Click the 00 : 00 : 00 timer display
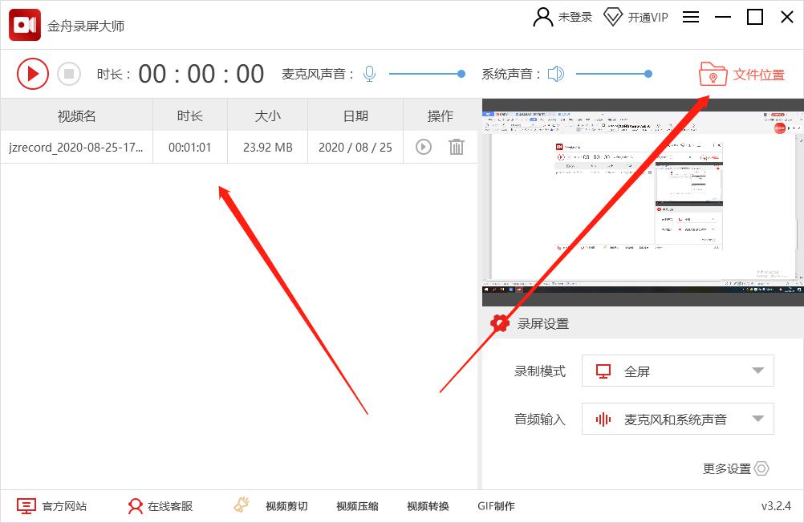804x523 pixels. point(201,74)
